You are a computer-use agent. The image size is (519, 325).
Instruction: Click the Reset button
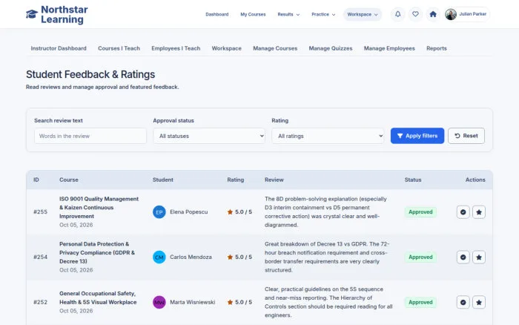pos(466,136)
